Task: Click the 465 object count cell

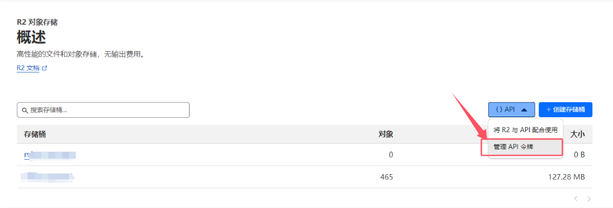Action: click(386, 177)
